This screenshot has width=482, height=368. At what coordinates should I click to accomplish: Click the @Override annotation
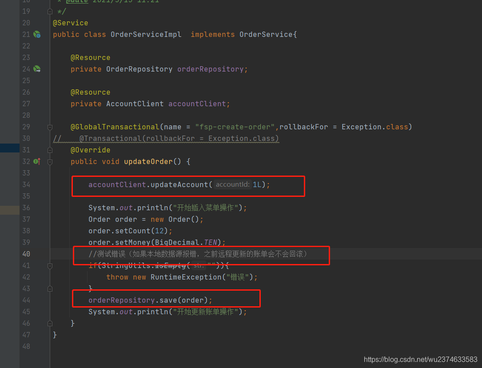pos(90,150)
